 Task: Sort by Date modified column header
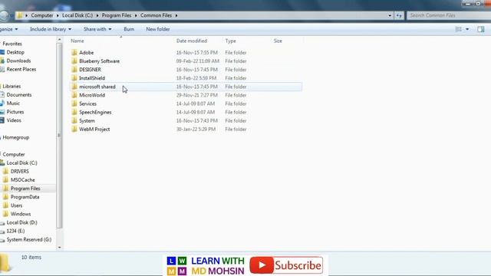pyautogui.click(x=192, y=41)
